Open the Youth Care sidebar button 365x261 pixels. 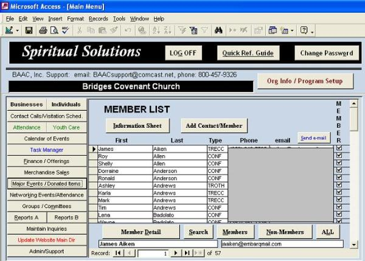click(66, 127)
